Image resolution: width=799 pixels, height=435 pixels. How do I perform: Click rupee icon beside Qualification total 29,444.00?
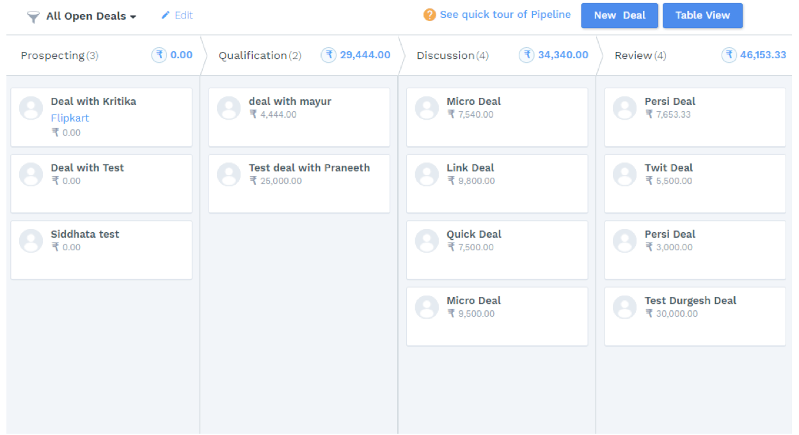(329, 55)
